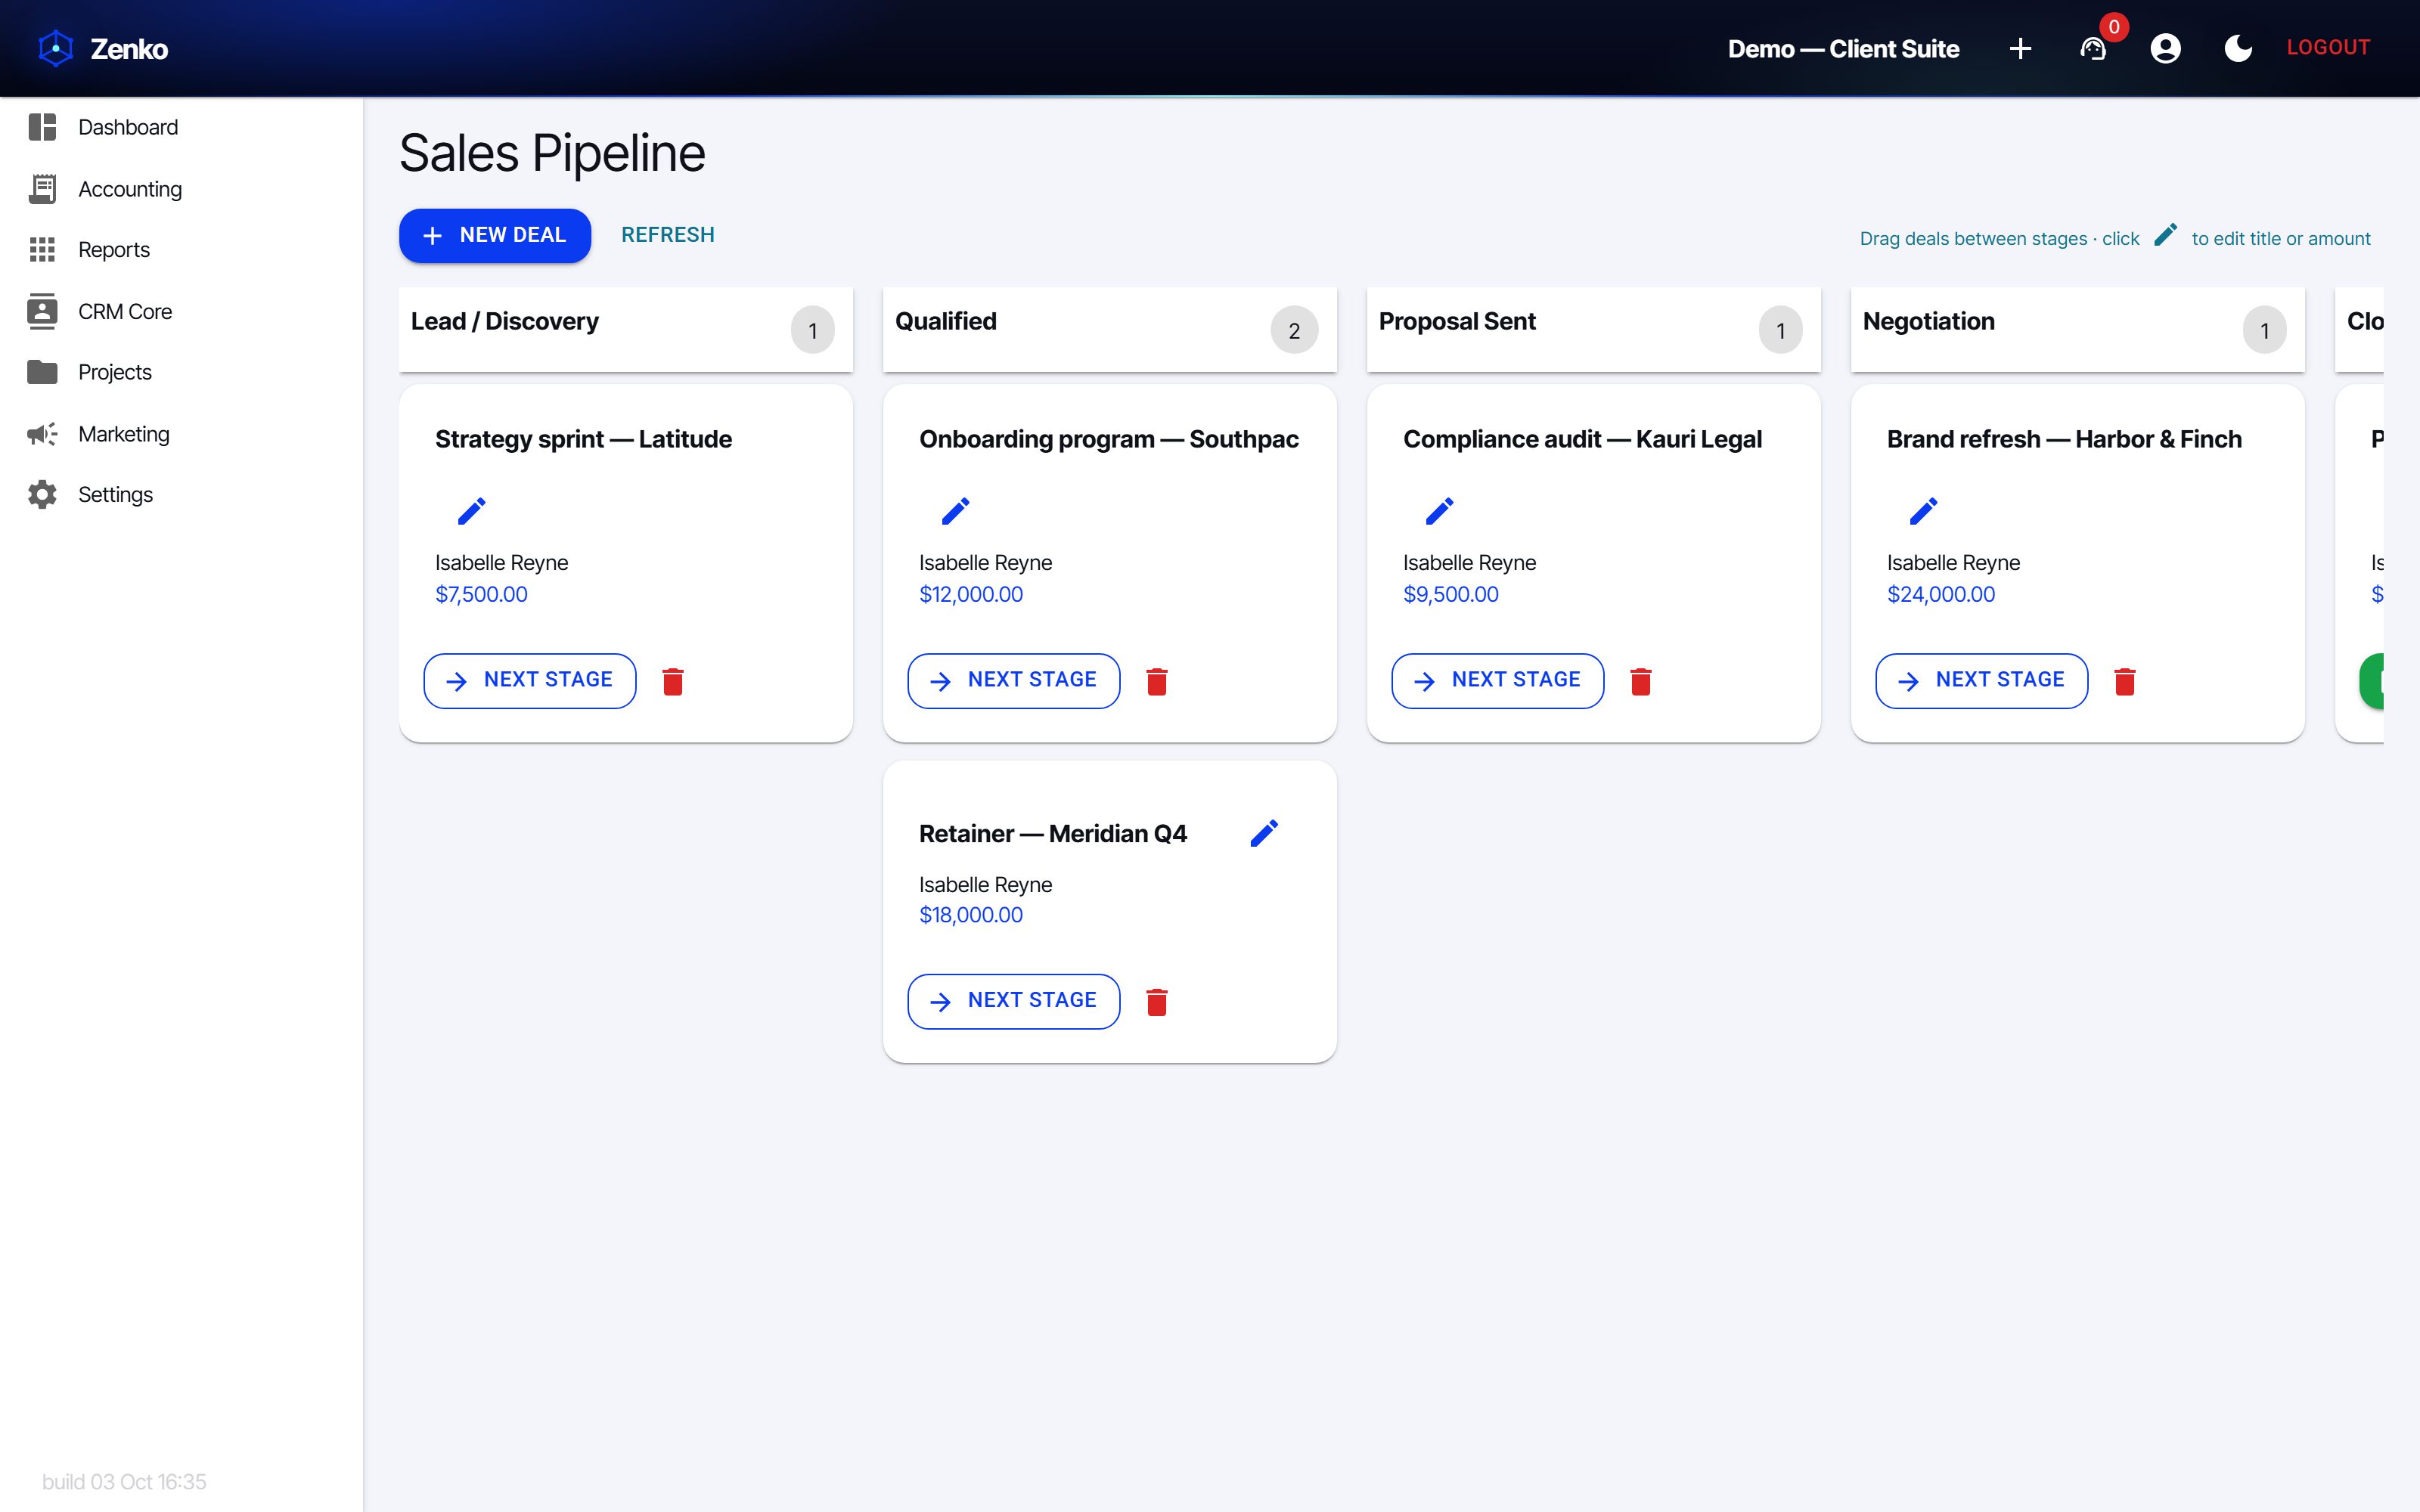Delete the Strategy sprint — Latitude deal

click(673, 681)
